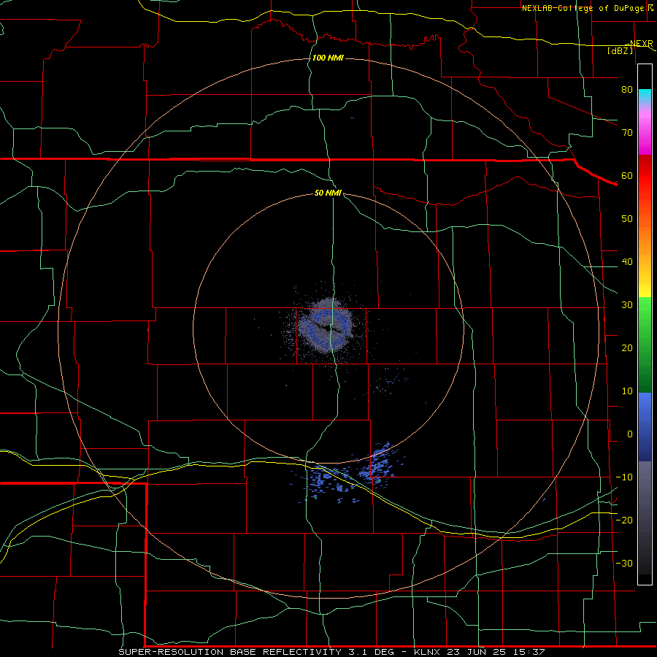Click the dBZ units label
Screen dimensions: 657x657
click(620, 50)
